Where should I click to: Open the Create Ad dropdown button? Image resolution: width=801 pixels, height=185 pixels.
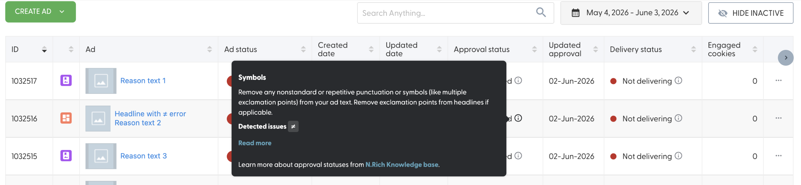point(41,12)
